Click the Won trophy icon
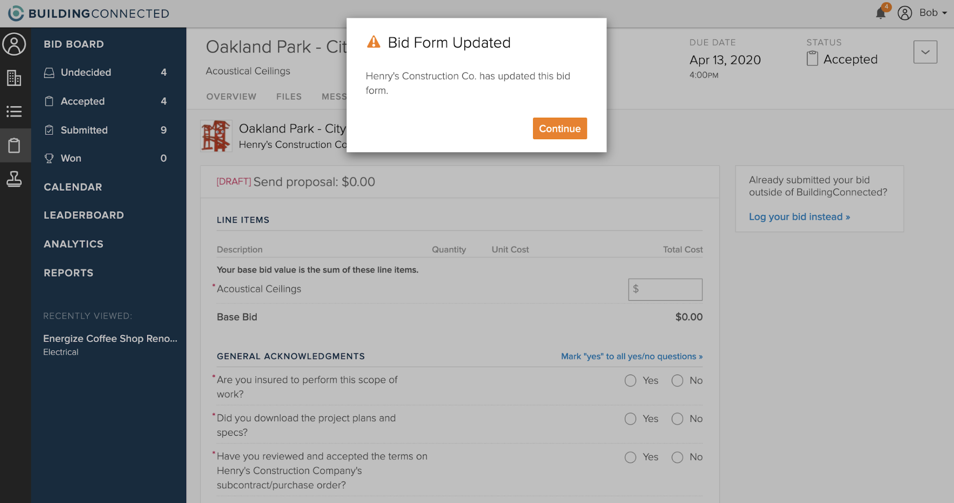The image size is (954, 503). [49, 158]
